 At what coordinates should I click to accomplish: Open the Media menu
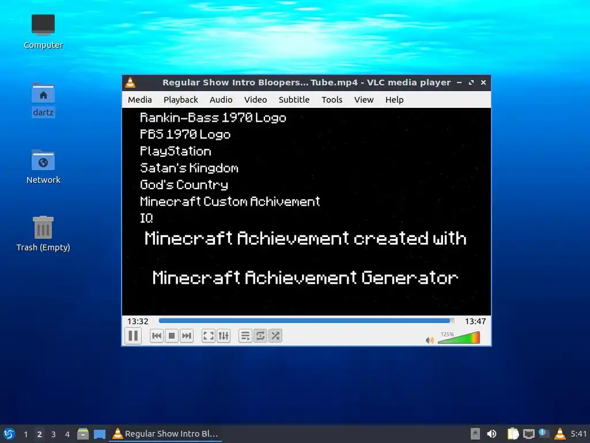click(139, 100)
